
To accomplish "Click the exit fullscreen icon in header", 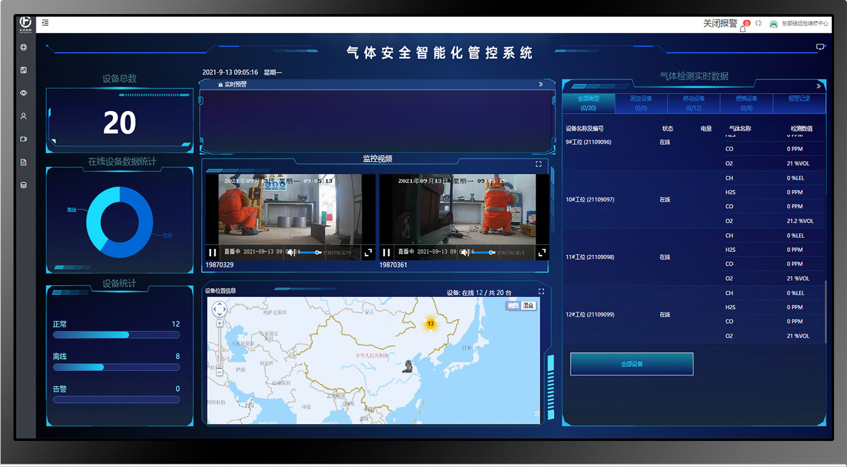I will 758,23.
